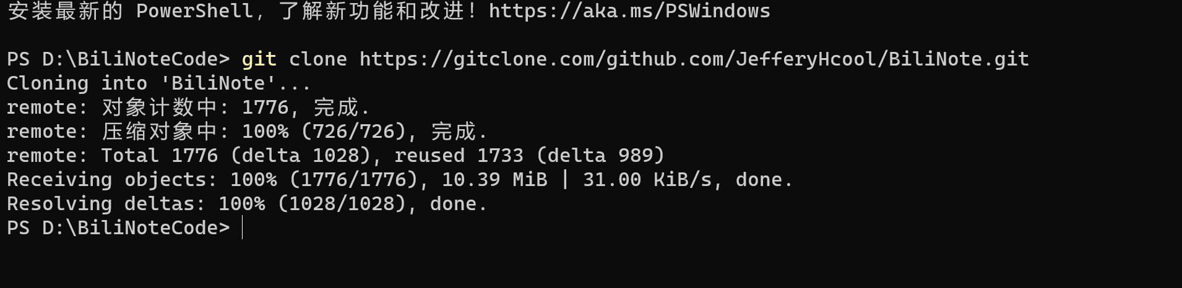This screenshot has height=288, width=1182.
Task: Click 'reused 1733' in the output
Action: tap(459, 156)
